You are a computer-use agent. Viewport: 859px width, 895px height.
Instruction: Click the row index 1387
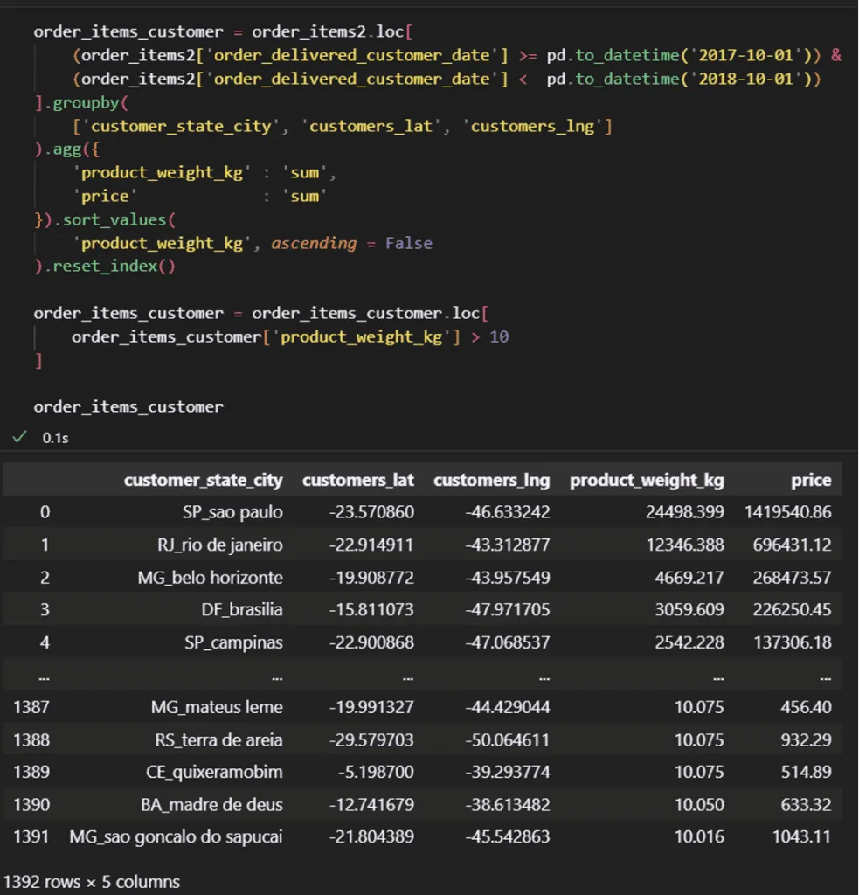pyautogui.click(x=31, y=707)
